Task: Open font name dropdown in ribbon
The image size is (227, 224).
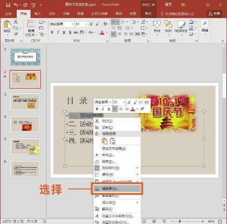Action: pos(72,24)
